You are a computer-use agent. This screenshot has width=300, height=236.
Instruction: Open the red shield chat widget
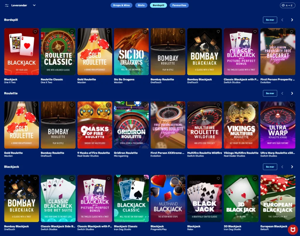[293, 229]
